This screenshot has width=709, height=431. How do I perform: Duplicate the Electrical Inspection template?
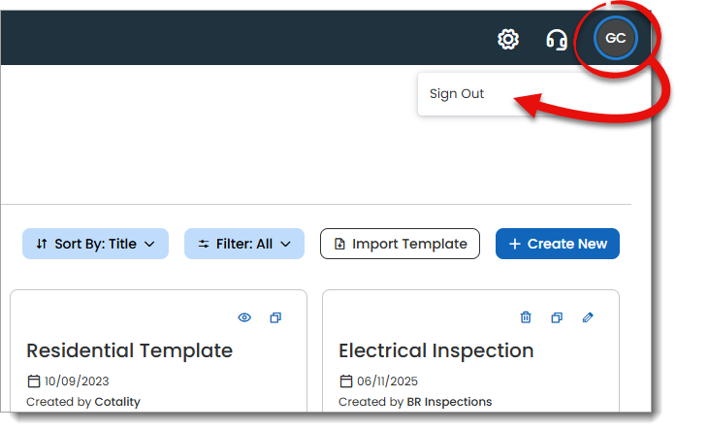pyautogui.click(x=557, y=317)
